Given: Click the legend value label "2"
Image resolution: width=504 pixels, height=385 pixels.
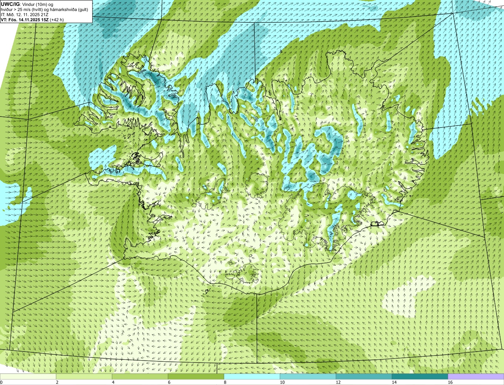Looking at the screenshot, I should 57,382.
